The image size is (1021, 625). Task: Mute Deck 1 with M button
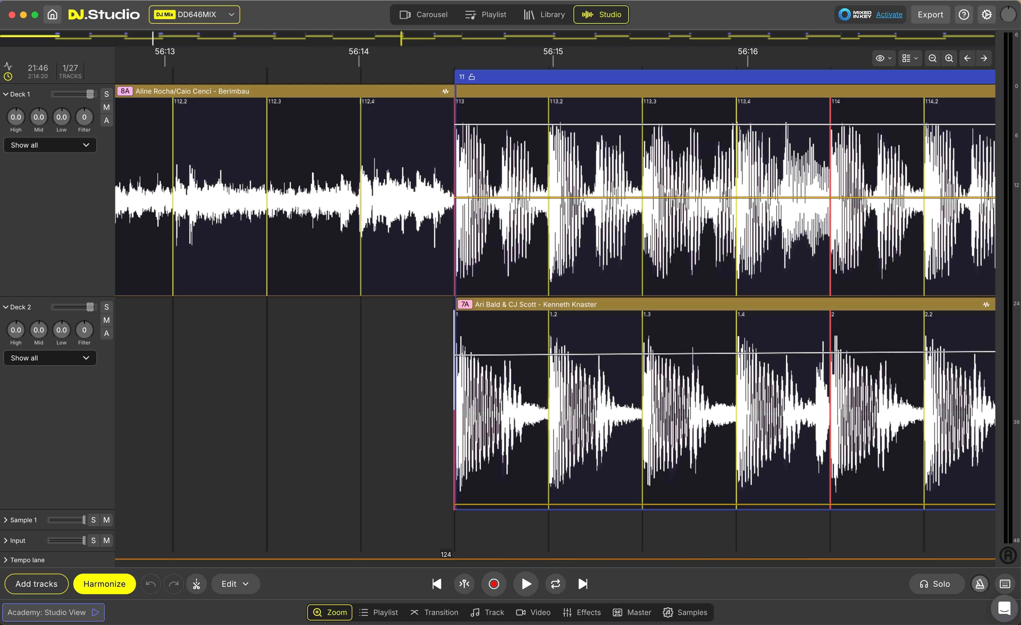coord(106,107)
